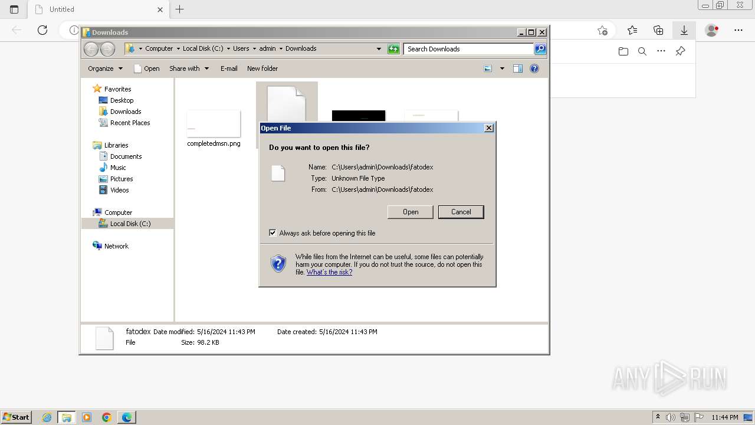The width and height of the screenshot is (755, 425).
Task: Pin the Edge downloads panel
Action: [x=680, y=51]
